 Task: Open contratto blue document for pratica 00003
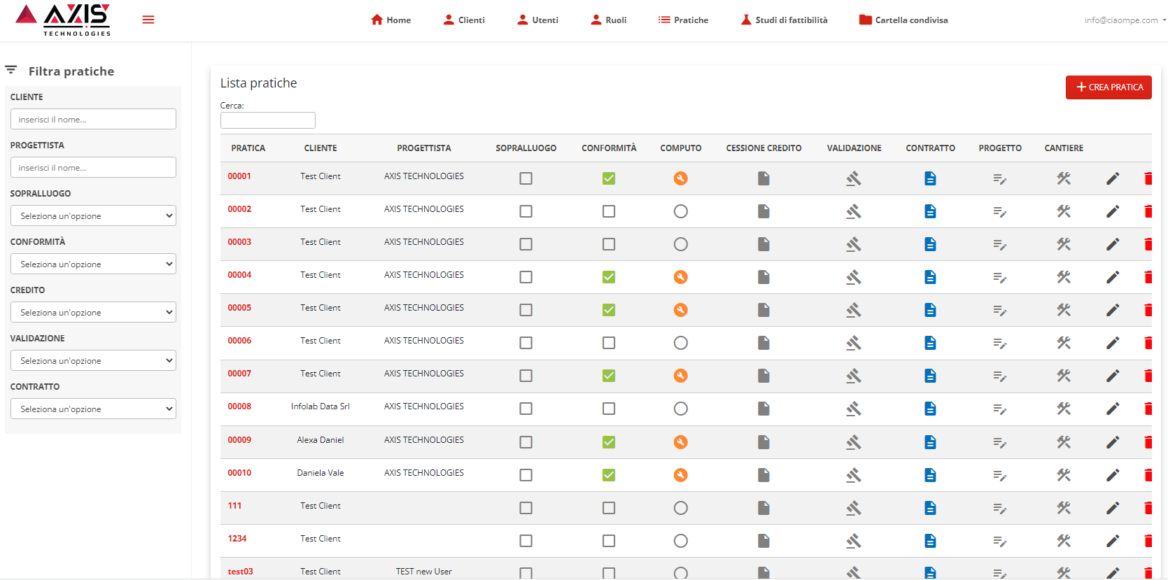coord(930,244)
